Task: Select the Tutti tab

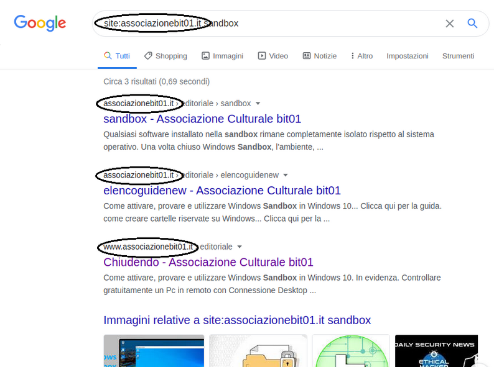Action: click(117, 56)
